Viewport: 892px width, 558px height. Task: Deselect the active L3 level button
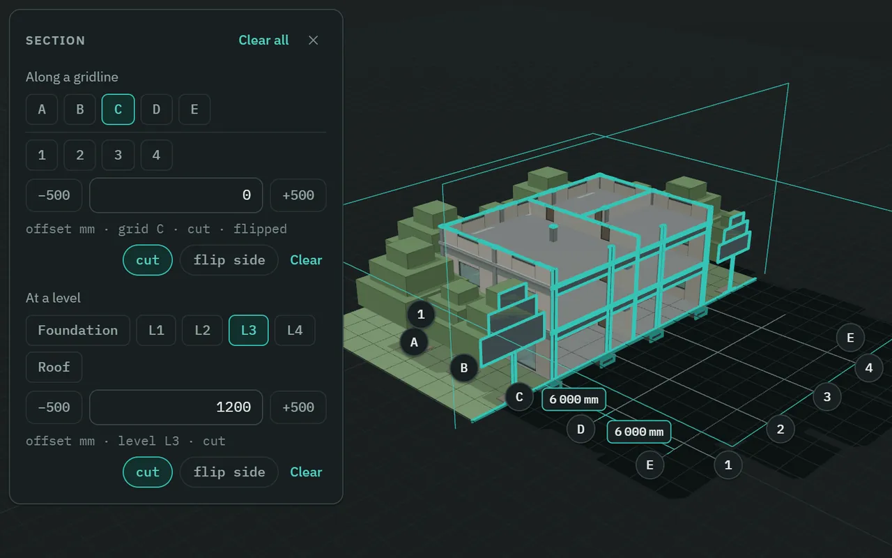pos(249,331)
